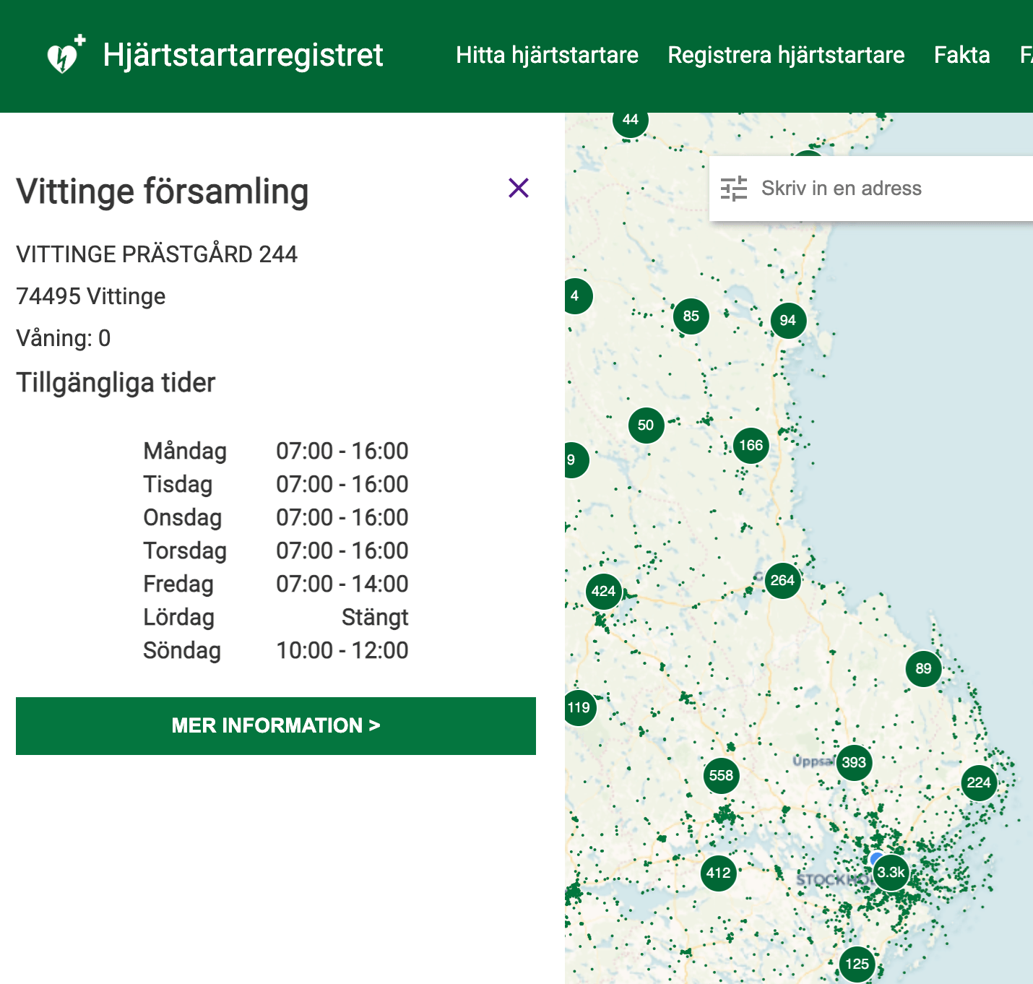Click the 424 map cluster marker
Viewport: 1033px width, 984px height.
(604, 592)
